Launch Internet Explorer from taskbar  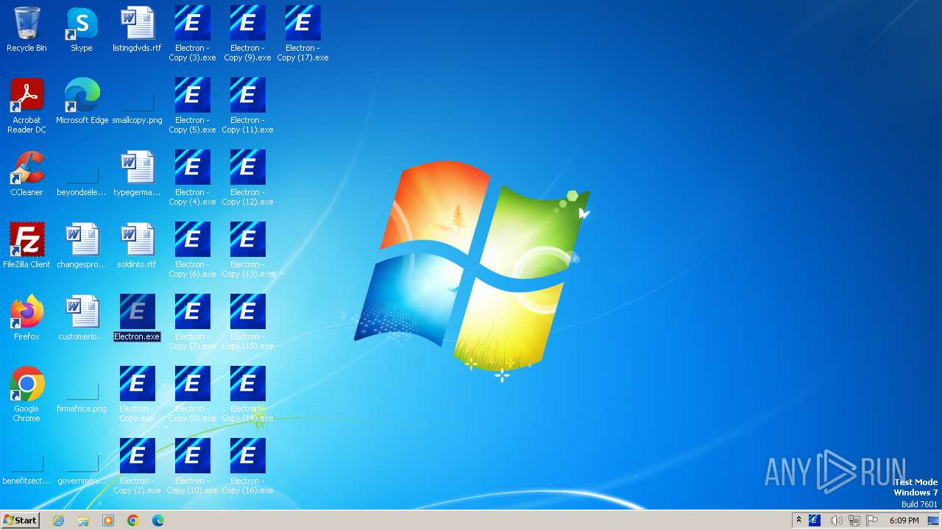[x=58, y=520]
